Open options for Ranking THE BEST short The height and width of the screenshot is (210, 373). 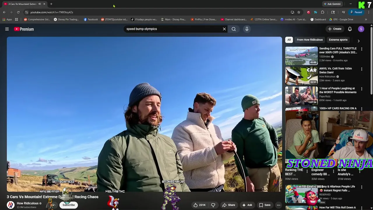[307, 172]
